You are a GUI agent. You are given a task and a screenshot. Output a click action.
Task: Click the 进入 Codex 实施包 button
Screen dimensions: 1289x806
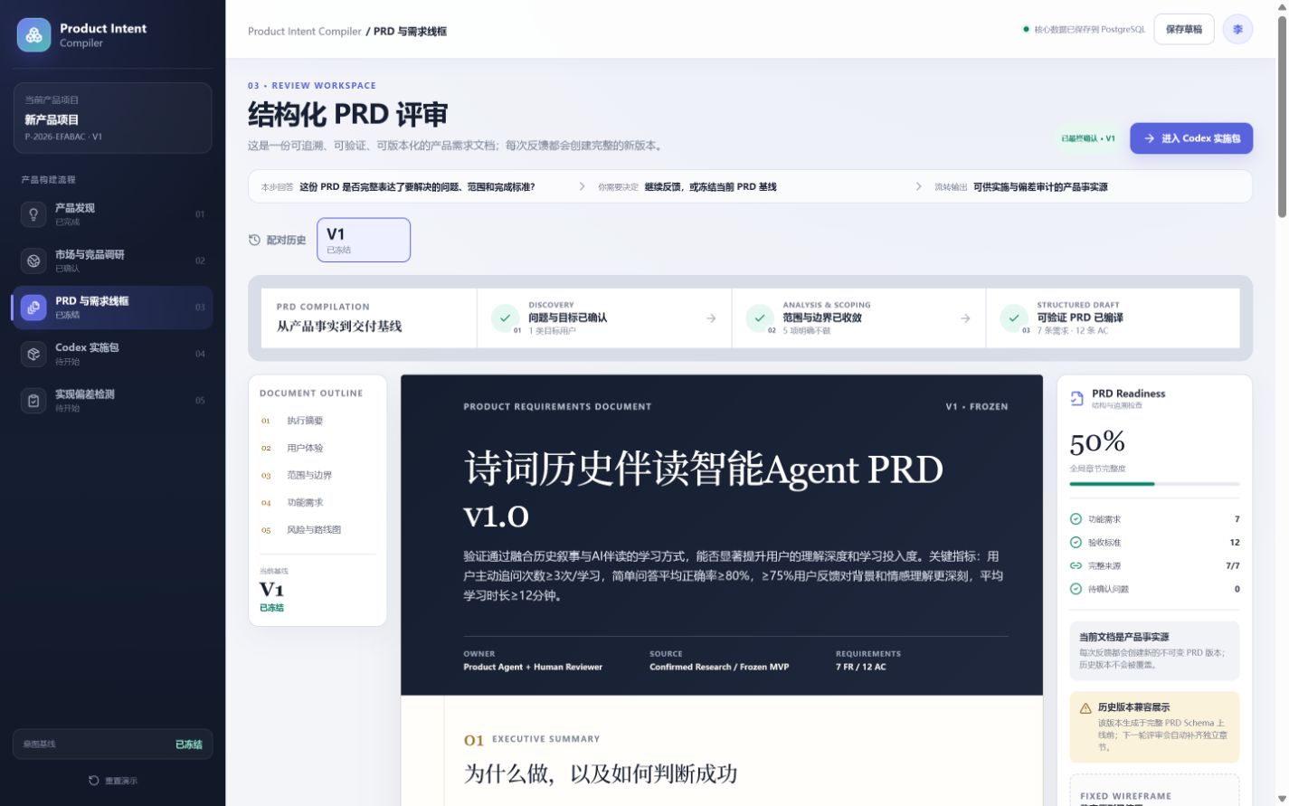(x=1191, y=138)
